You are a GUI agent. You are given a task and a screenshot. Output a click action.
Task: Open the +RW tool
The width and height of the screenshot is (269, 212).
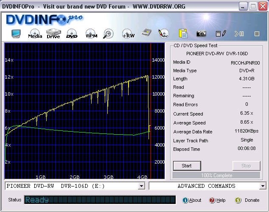pos(128,34)
